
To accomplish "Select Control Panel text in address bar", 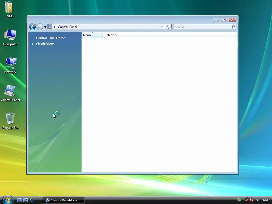I will [67, 27].
